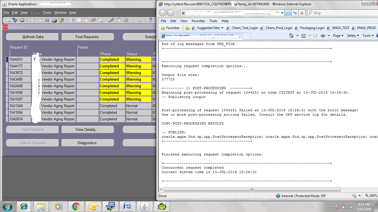The image size is (378, 212).
Task: Open Attachments via the paperclip icon
Action: 132,20
